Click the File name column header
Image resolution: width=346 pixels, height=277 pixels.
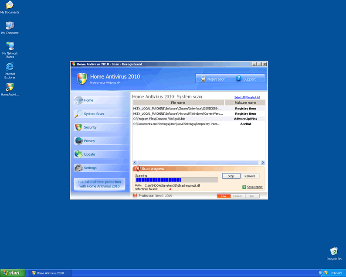pyautogui.click(x=178, y=103)
